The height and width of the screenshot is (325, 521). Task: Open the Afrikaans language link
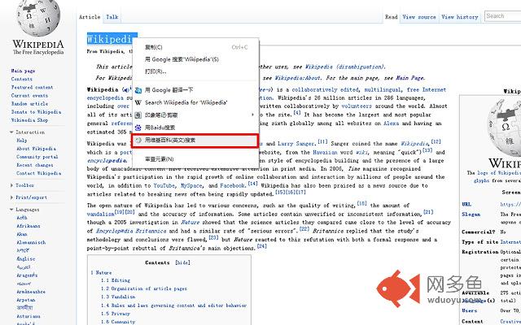click(28, 226)
